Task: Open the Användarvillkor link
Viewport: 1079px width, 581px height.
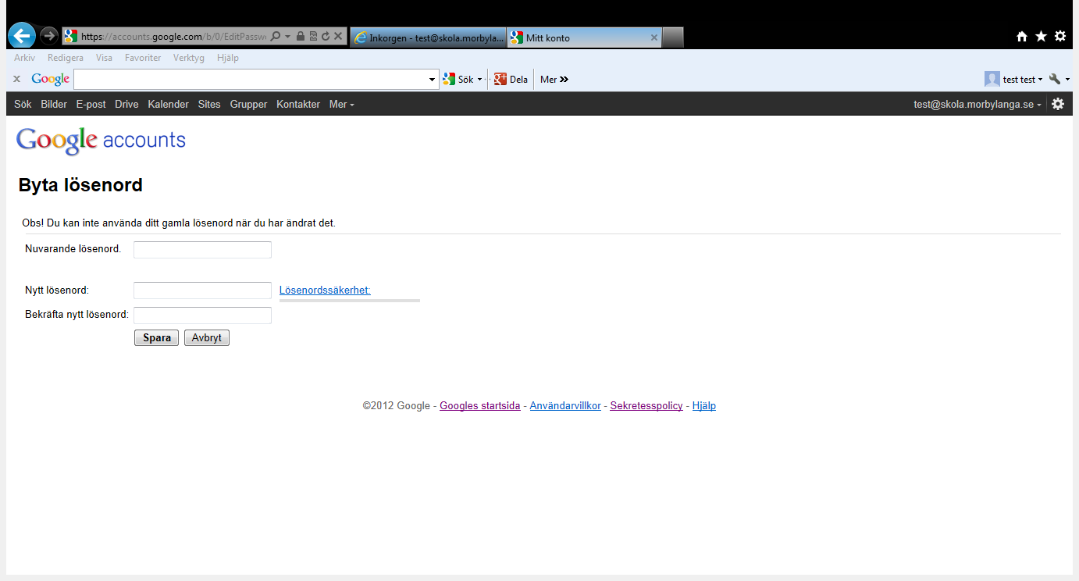Action: tap(565, 406)
